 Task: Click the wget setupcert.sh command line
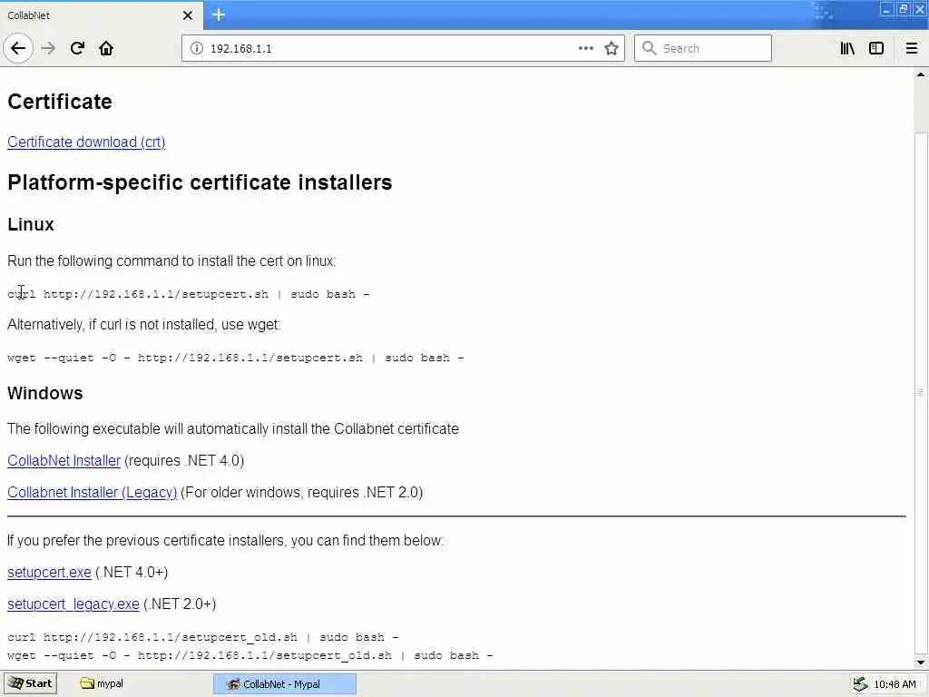235,358
